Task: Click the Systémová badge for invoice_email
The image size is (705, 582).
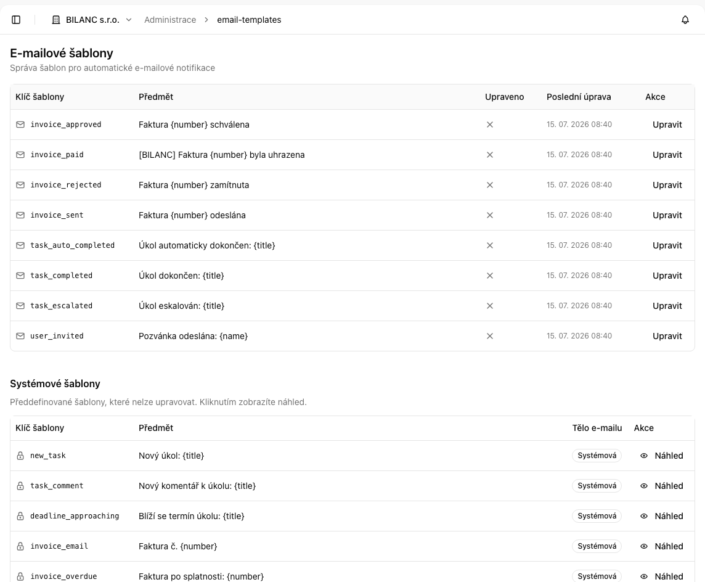Action: click(597, 546)
